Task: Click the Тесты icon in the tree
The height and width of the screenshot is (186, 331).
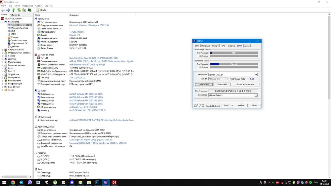Action: 6,90
